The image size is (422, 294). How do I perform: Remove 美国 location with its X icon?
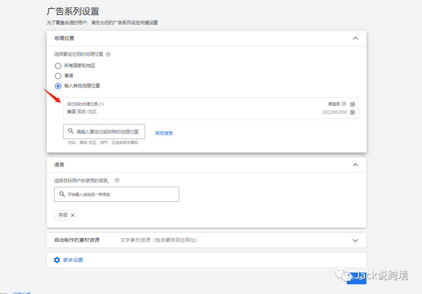click(352, 112)
